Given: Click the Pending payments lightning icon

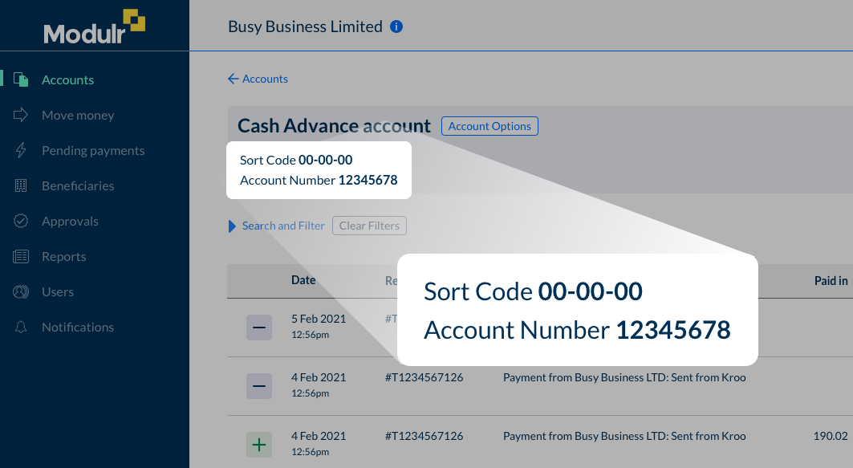Looking at the screenshot, I should point(21,150).
